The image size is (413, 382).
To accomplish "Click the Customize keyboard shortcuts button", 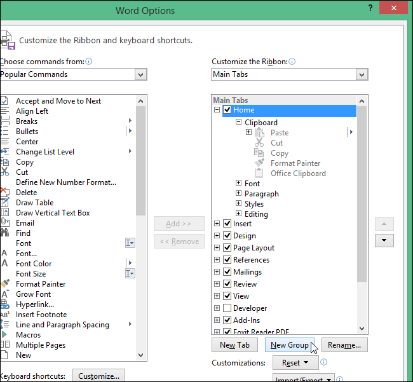I will pos(98,376).
